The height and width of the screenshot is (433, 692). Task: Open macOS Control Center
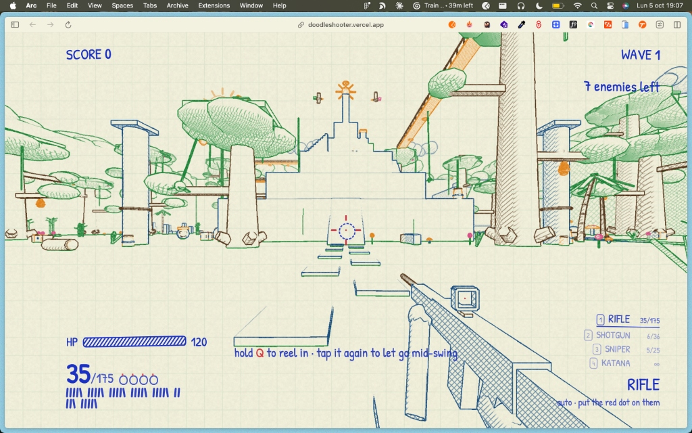coord(610,5)
